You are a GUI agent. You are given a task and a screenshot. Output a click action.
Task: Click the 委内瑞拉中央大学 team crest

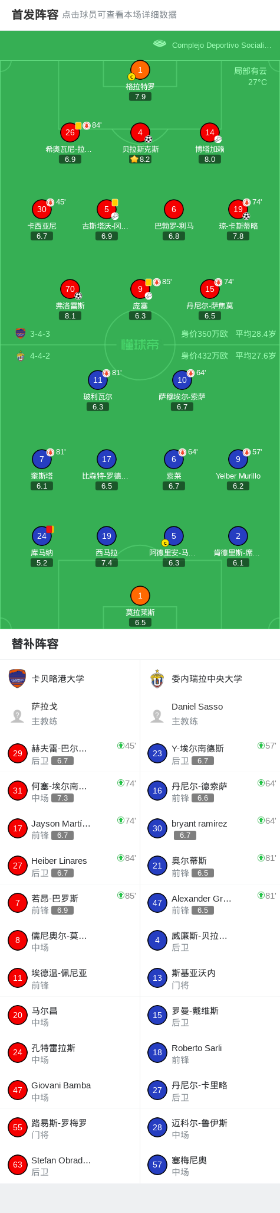point(157,678)
